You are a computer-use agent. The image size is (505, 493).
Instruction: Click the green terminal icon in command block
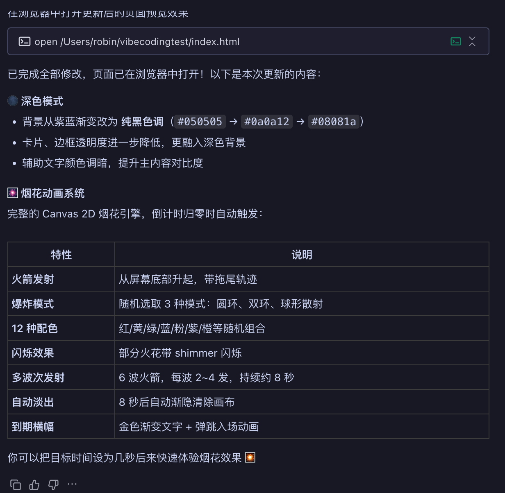click(x=456, y=41)
